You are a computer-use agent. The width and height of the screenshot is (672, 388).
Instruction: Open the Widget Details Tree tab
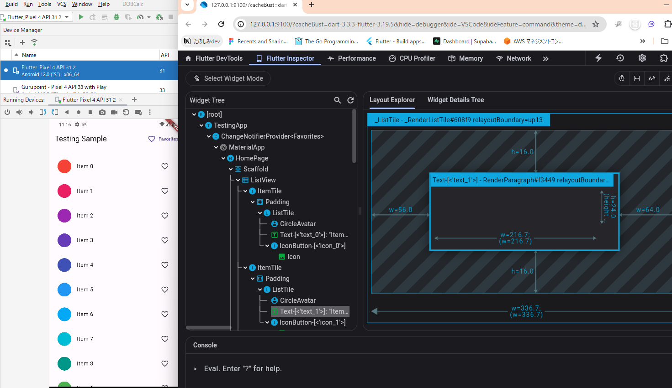(x=455, y=100)
